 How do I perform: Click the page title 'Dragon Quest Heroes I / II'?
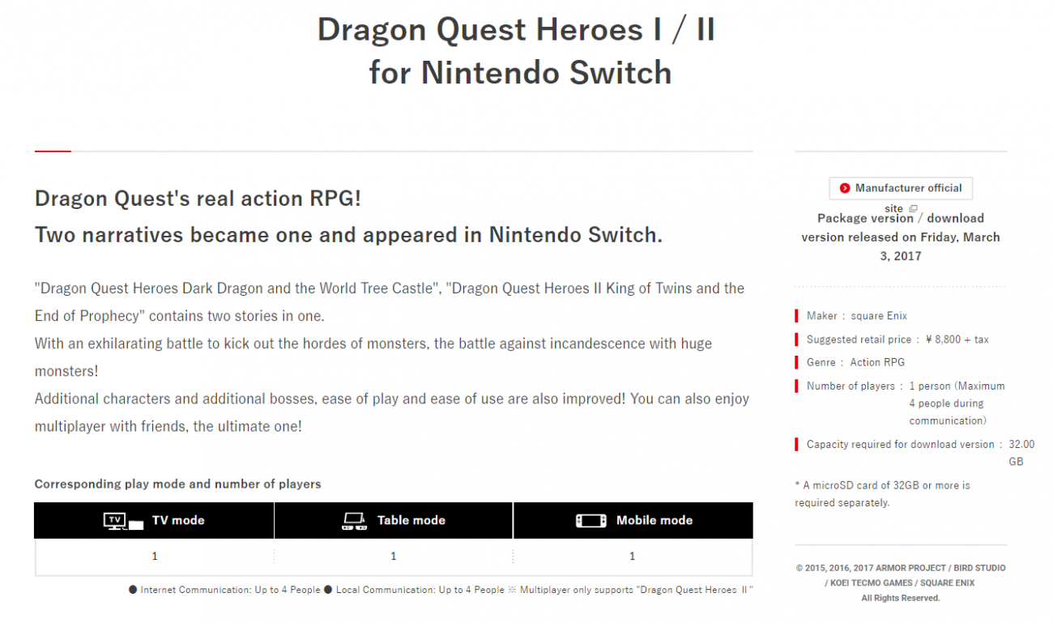(519, 29)
